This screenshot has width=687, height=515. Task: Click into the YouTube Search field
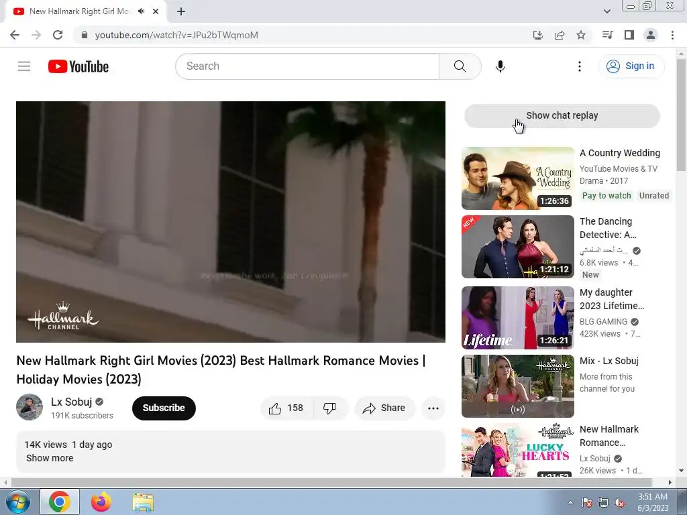307,66
